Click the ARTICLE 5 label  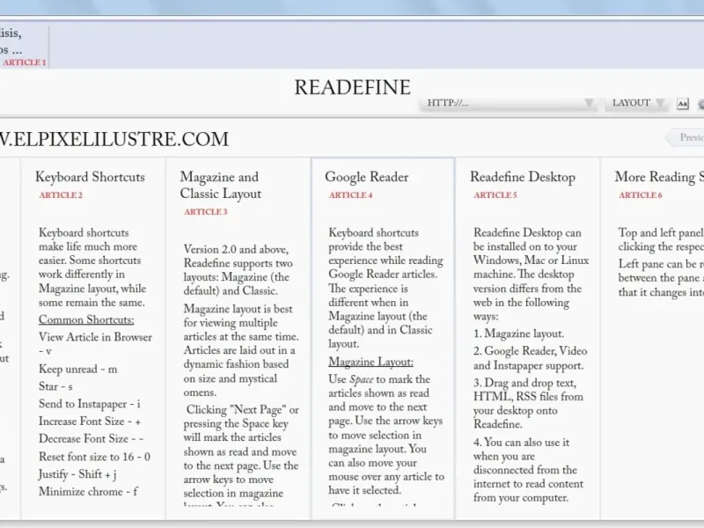[x=495, y=195]
